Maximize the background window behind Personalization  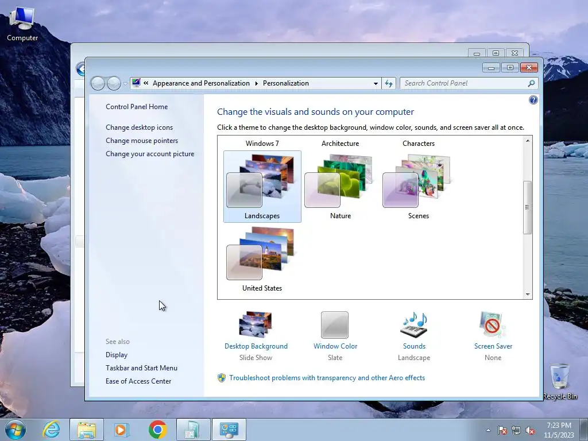[496, 53]
